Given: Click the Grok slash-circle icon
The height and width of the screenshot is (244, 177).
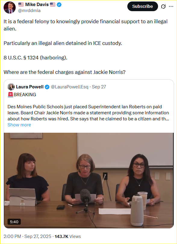Looking at the screenshot, I should point(163,7).
